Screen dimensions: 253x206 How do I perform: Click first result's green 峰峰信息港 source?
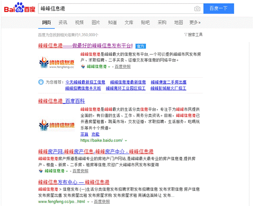97,66
